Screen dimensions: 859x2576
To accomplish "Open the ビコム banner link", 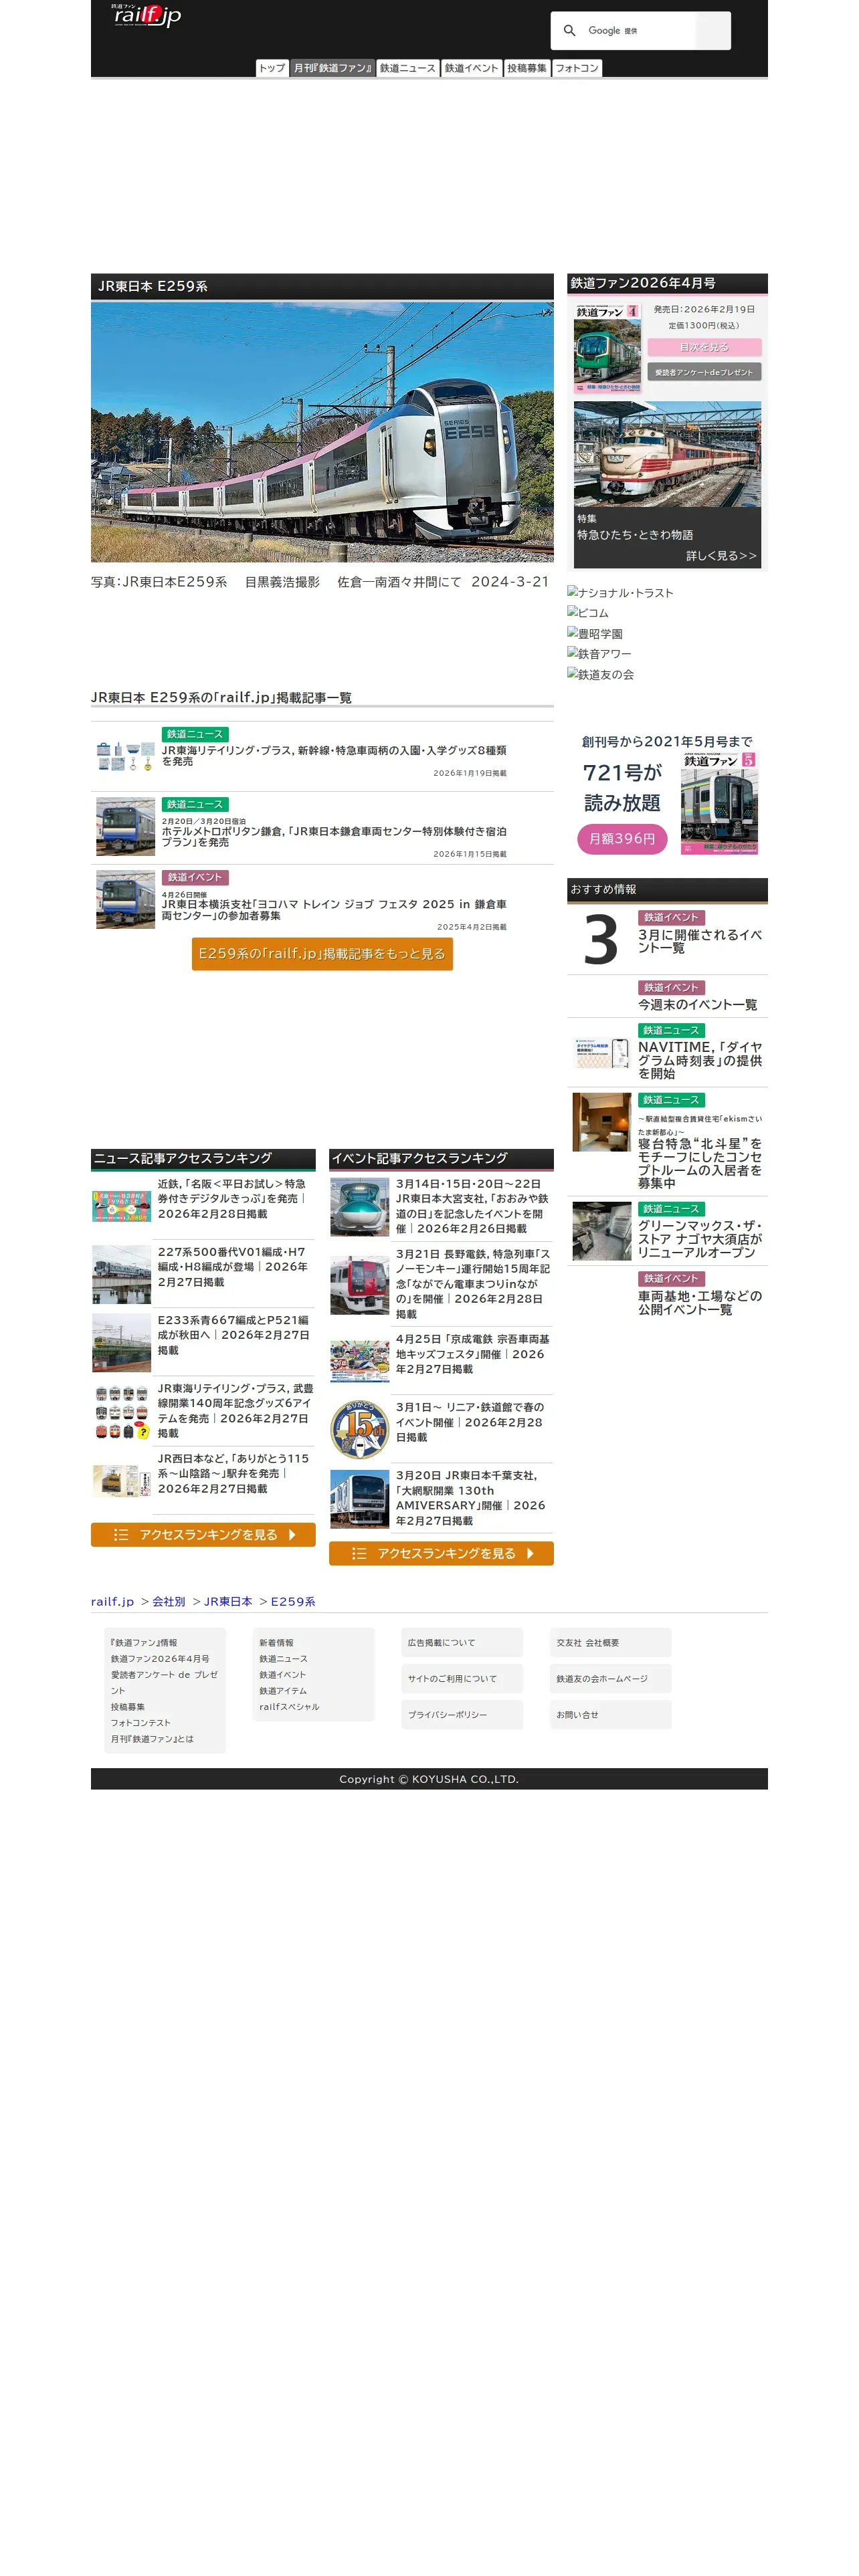I will tap(588, 613).
